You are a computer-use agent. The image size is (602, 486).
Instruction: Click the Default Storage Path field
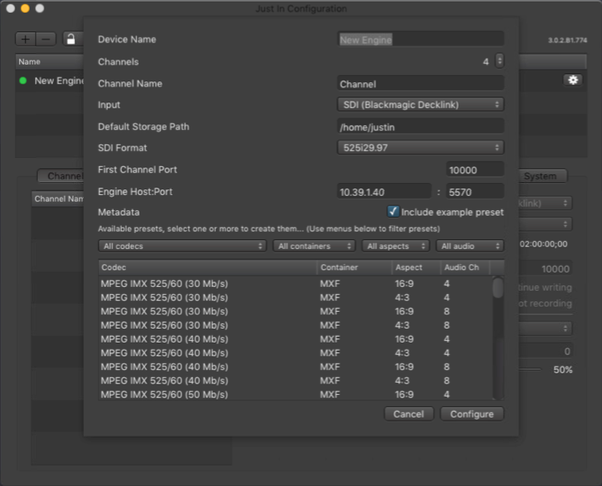(421, 127)
